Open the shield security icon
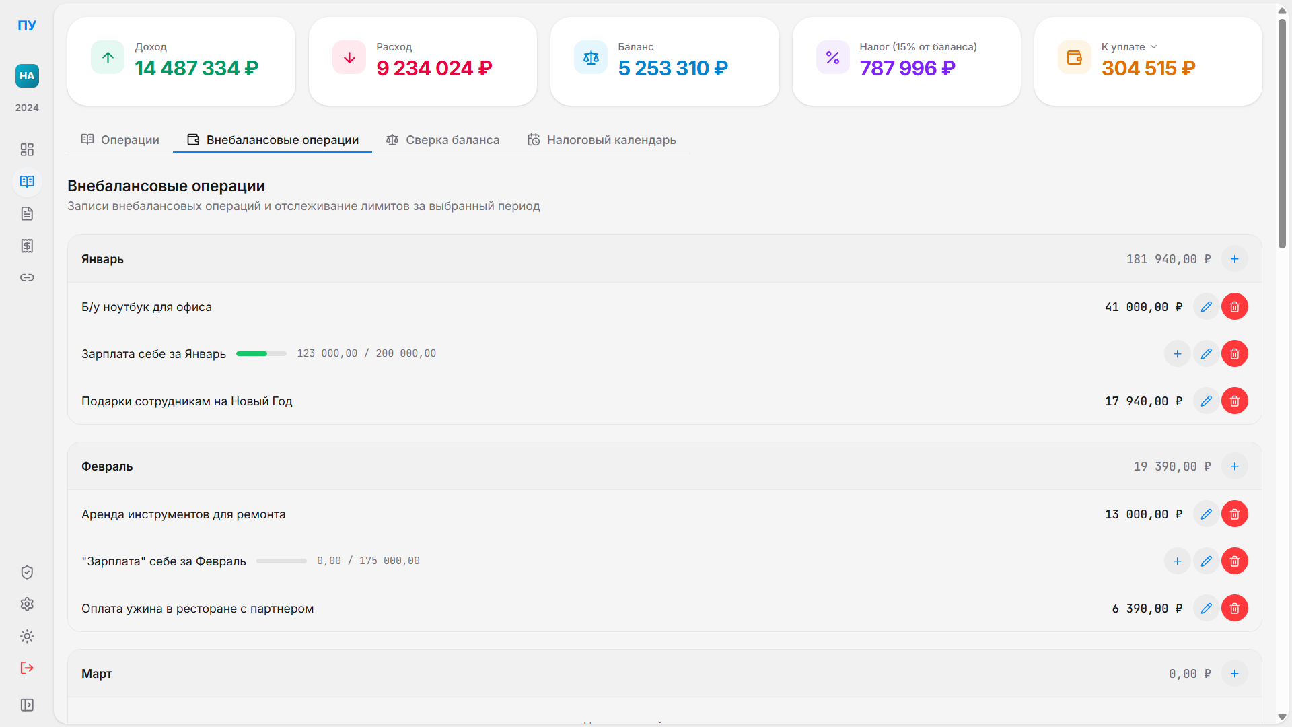 pyautogui.click(x=27, y=572)
